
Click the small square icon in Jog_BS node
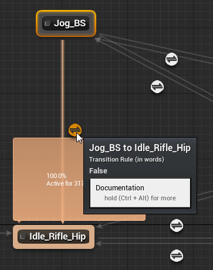tap(47, 23)
